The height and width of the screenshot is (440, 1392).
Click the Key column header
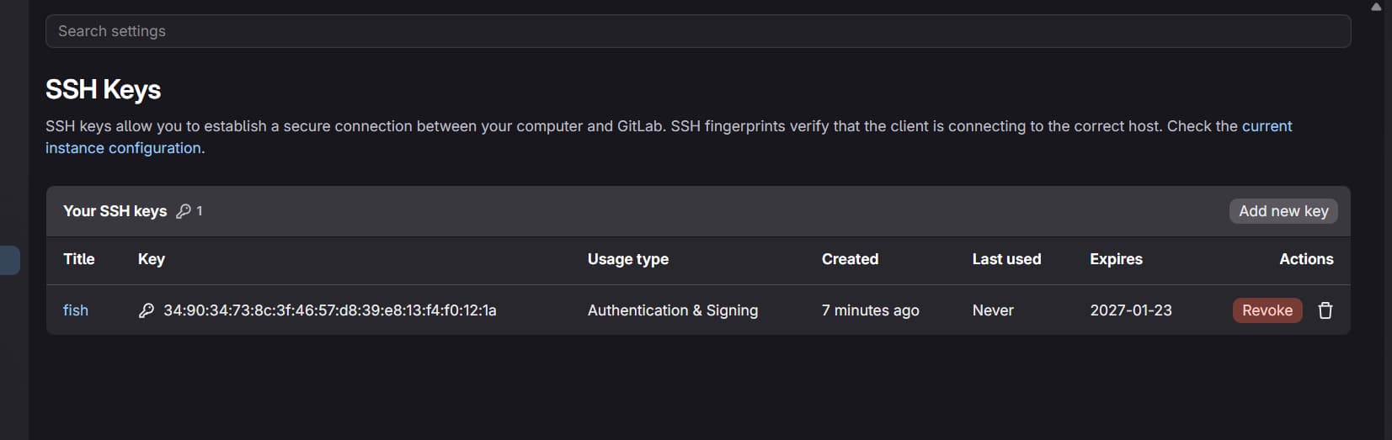pos(152,259)
